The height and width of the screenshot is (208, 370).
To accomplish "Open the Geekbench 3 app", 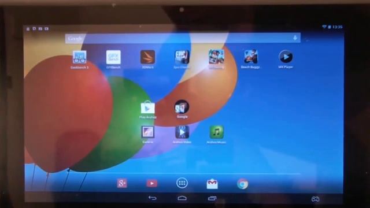I will pos(80,57).
